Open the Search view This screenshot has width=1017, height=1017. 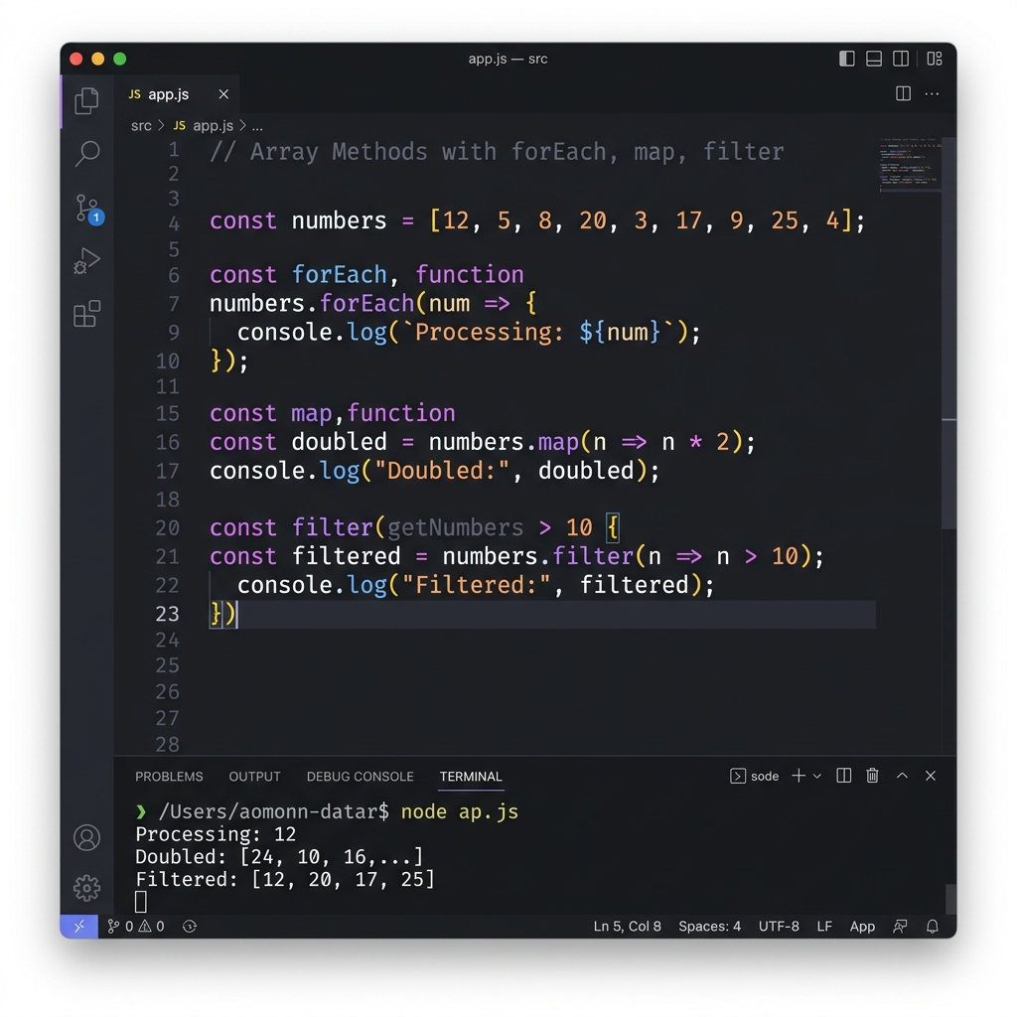87,154
